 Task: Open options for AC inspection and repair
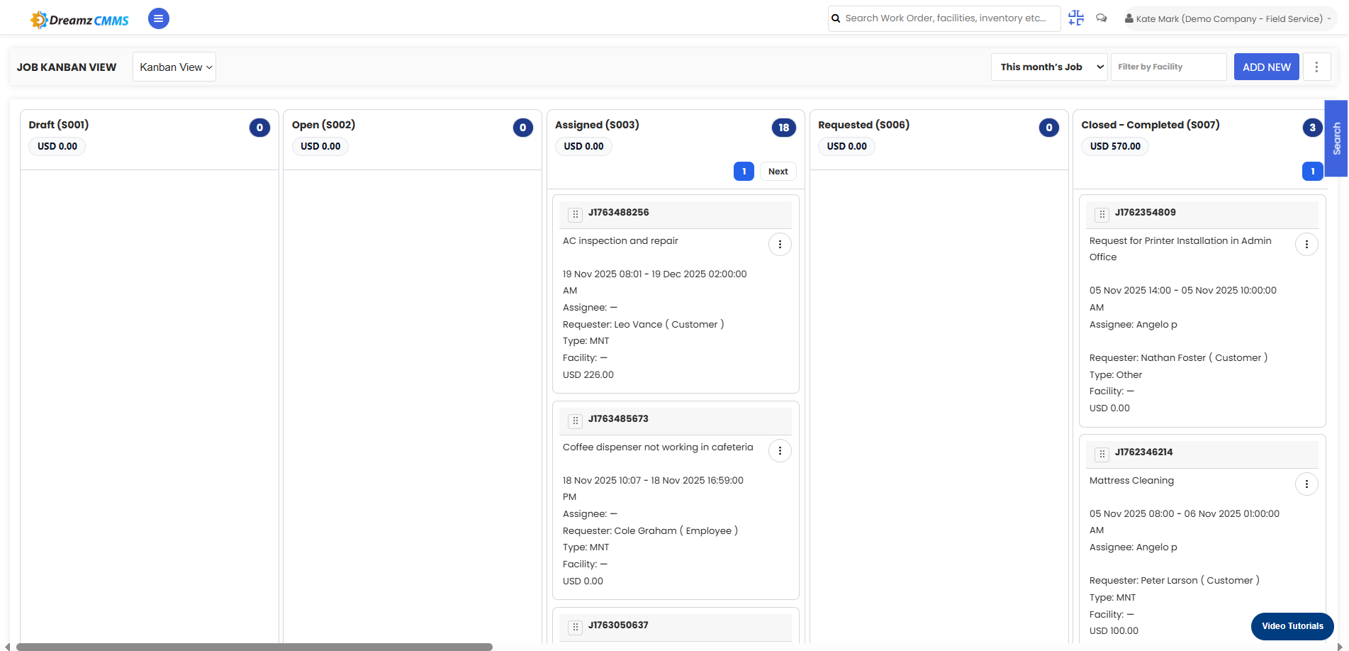tap(780, 244)
